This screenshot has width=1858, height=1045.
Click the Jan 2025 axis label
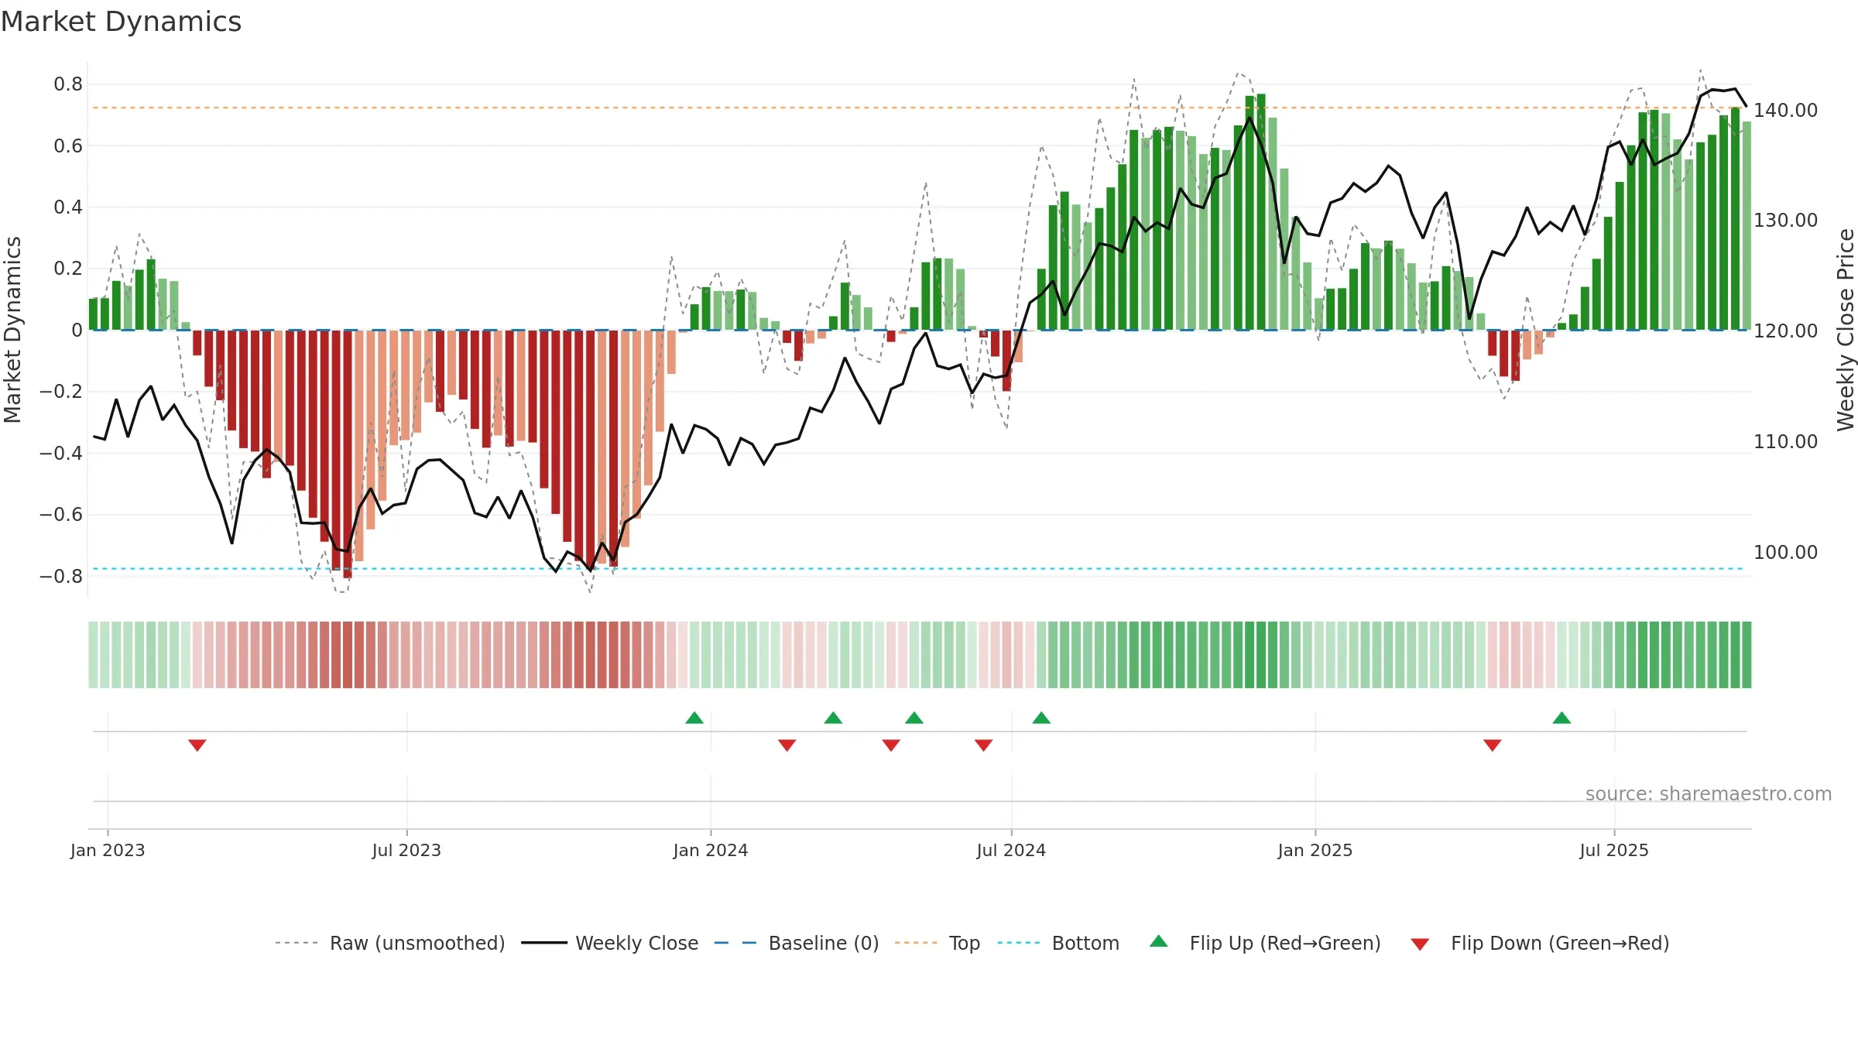point(1315,850)
